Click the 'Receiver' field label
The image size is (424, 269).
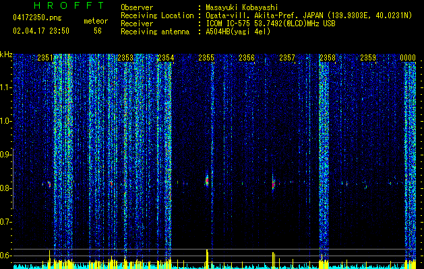137,24
